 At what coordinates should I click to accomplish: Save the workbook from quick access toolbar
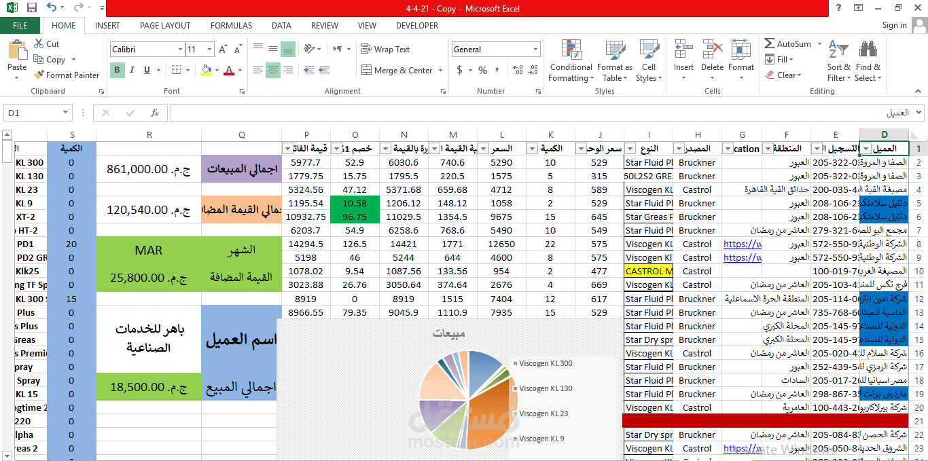(x=32, y=8)
